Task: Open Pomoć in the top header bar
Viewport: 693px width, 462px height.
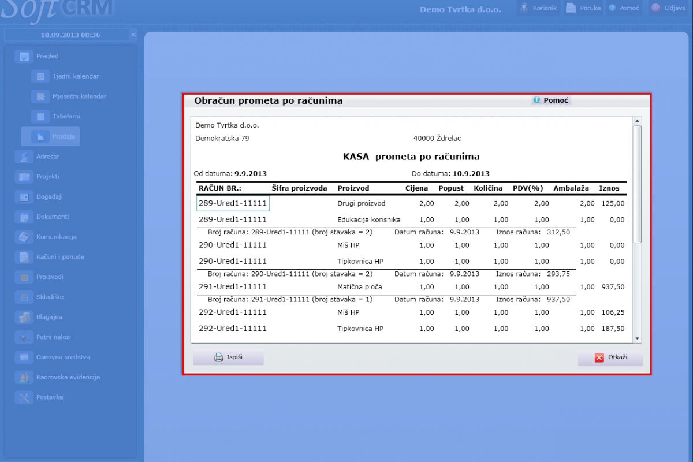Action: click(x=624, y=8)
